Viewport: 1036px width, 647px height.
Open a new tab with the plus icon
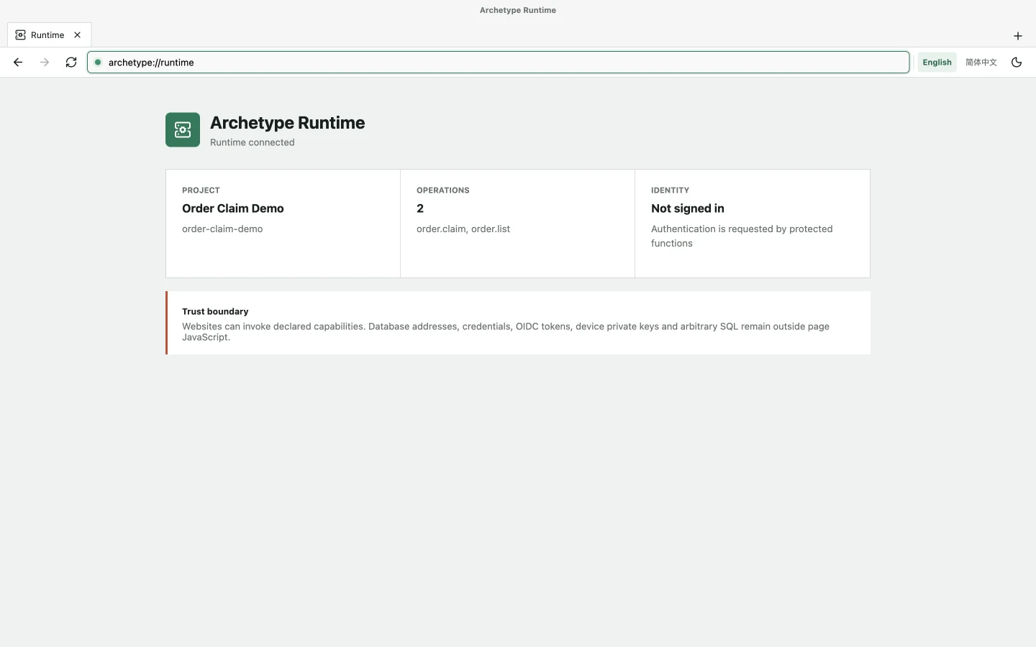pyautogui.click(x=1018, y=36)
